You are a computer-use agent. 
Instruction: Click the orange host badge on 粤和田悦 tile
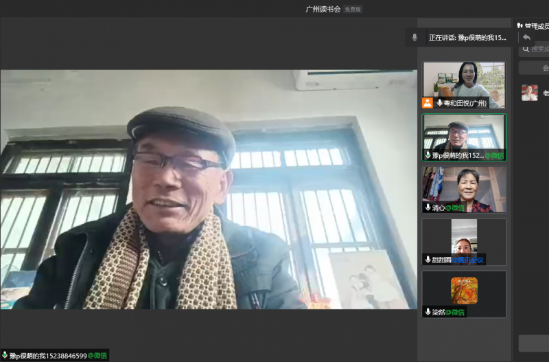(x=428, y=102)
